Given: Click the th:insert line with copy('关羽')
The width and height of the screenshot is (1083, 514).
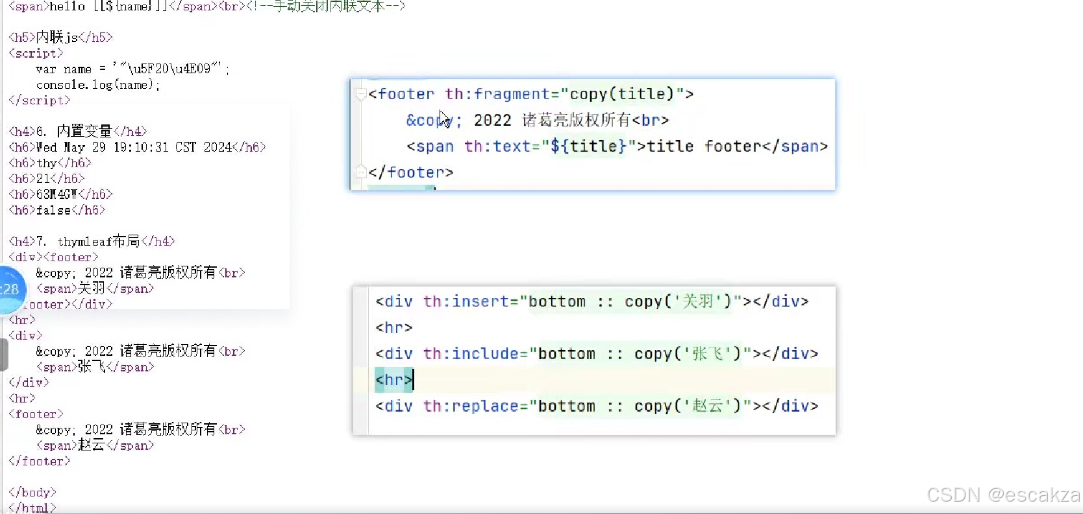Looking at the screenshot, I should pos(591,301).
